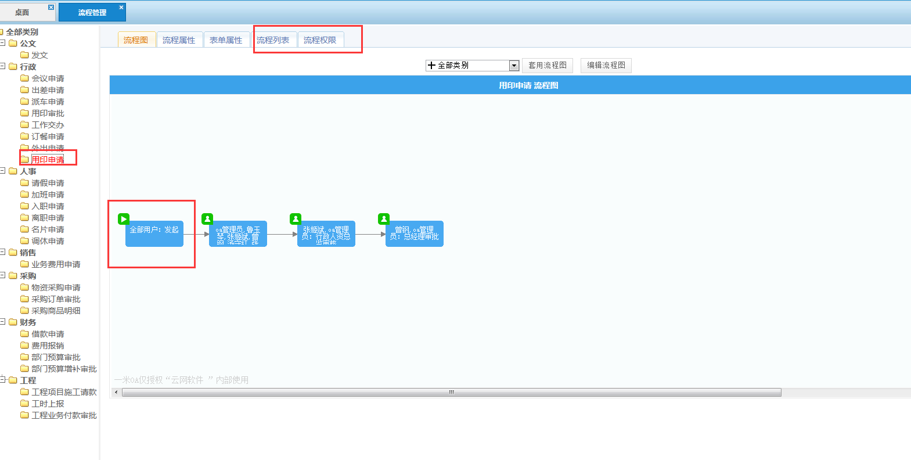911x460 pixels.
Task: Close the 流程管理 tab with its X icon
Action: click(121, 7)
